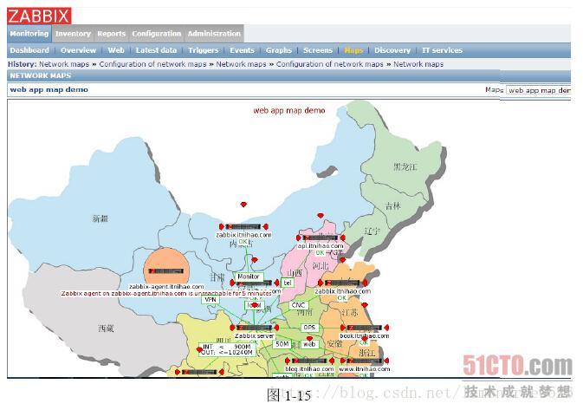Click the 西藏 region on the map
The image size is (583, 410).
pos(106,329)
